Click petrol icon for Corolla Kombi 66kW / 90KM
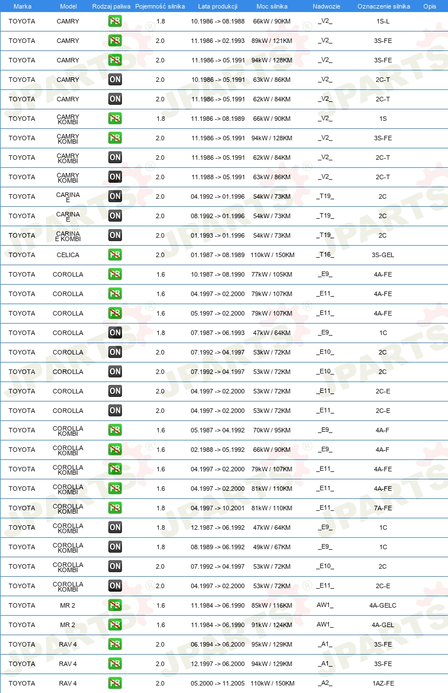448x693 pixels. pos(115,450)
